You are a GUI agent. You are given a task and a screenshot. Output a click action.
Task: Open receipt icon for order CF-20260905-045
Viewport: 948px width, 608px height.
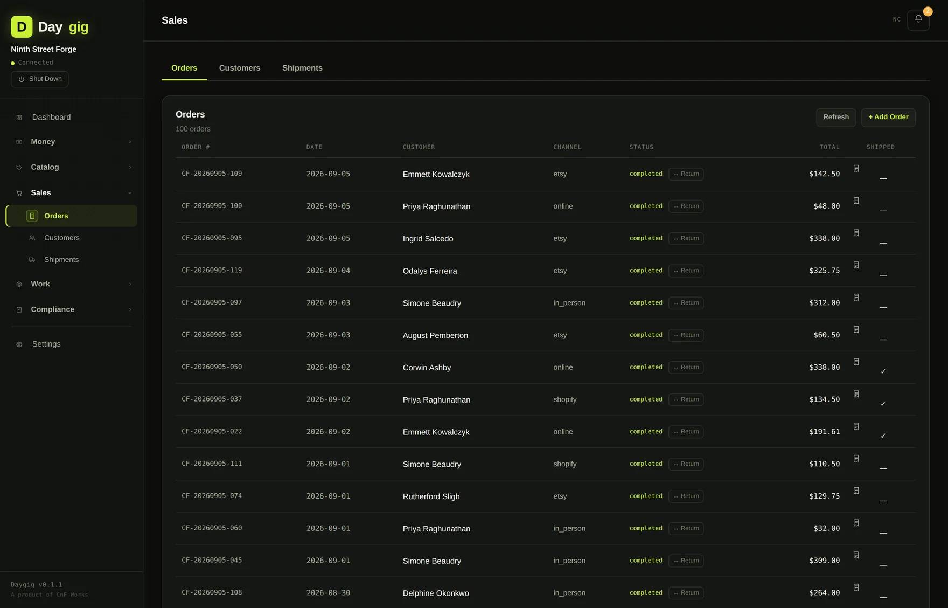(856, 555)
